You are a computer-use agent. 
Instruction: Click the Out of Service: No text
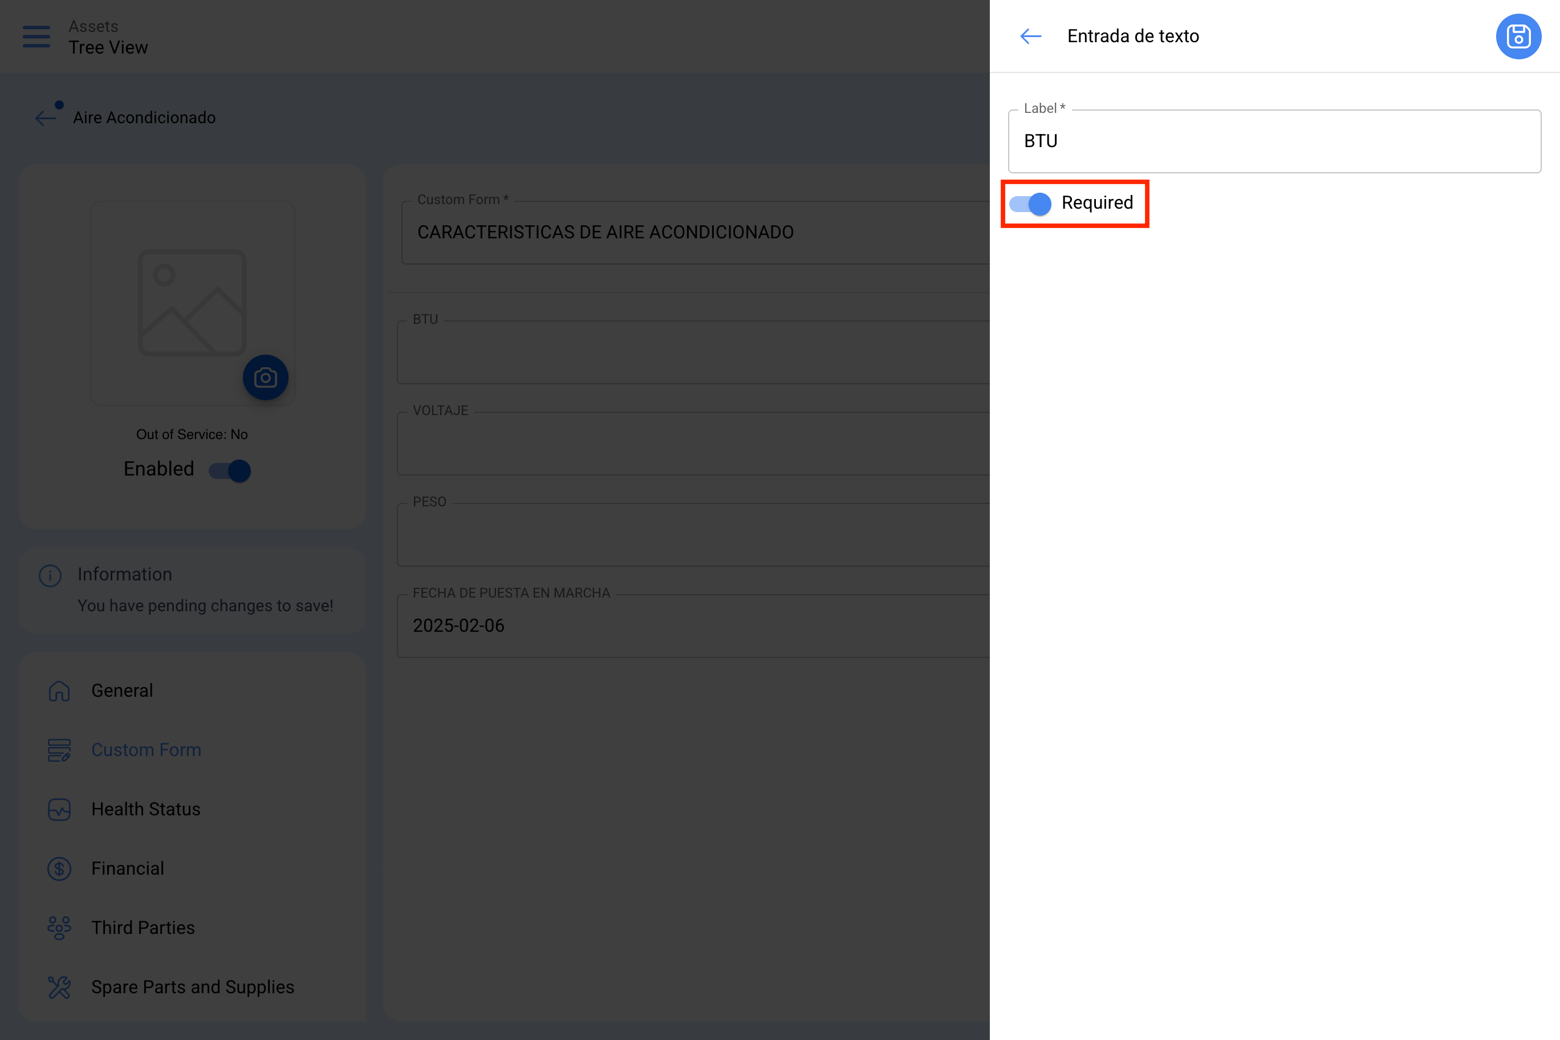point(192,434)
